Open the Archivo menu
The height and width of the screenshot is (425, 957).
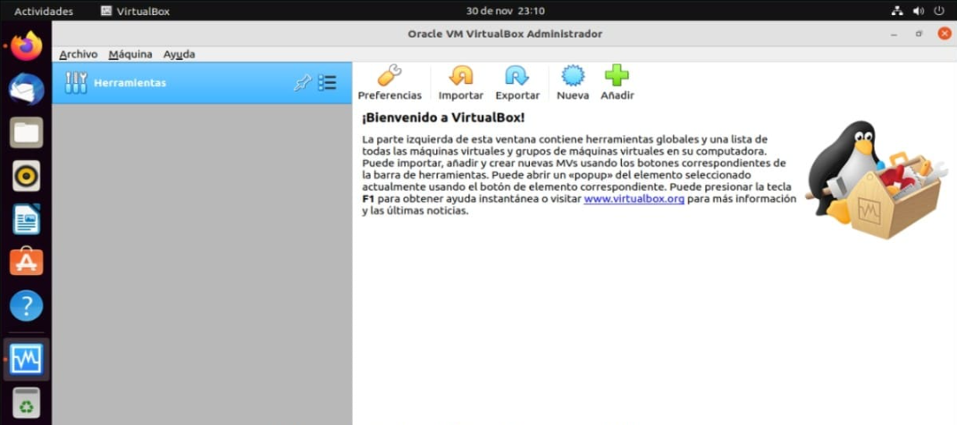[x=78, y=54]
